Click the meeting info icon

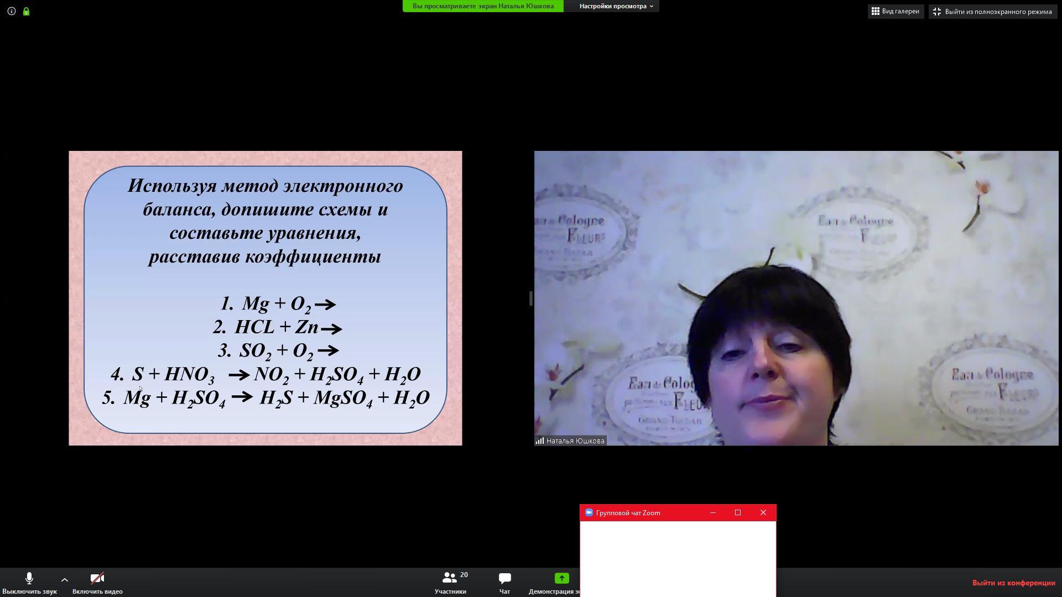point(11,11)
